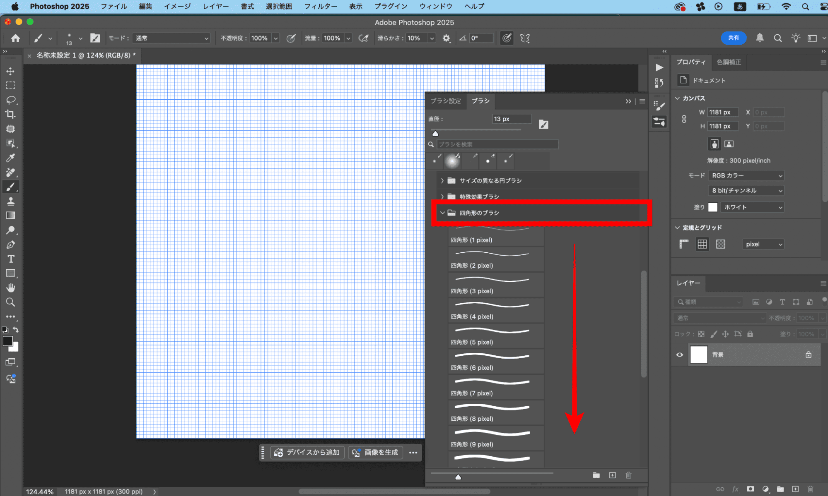The image size is (828, 496).
Task: Switch to the ブラシ設定 tab
Action: coord(445,101)
